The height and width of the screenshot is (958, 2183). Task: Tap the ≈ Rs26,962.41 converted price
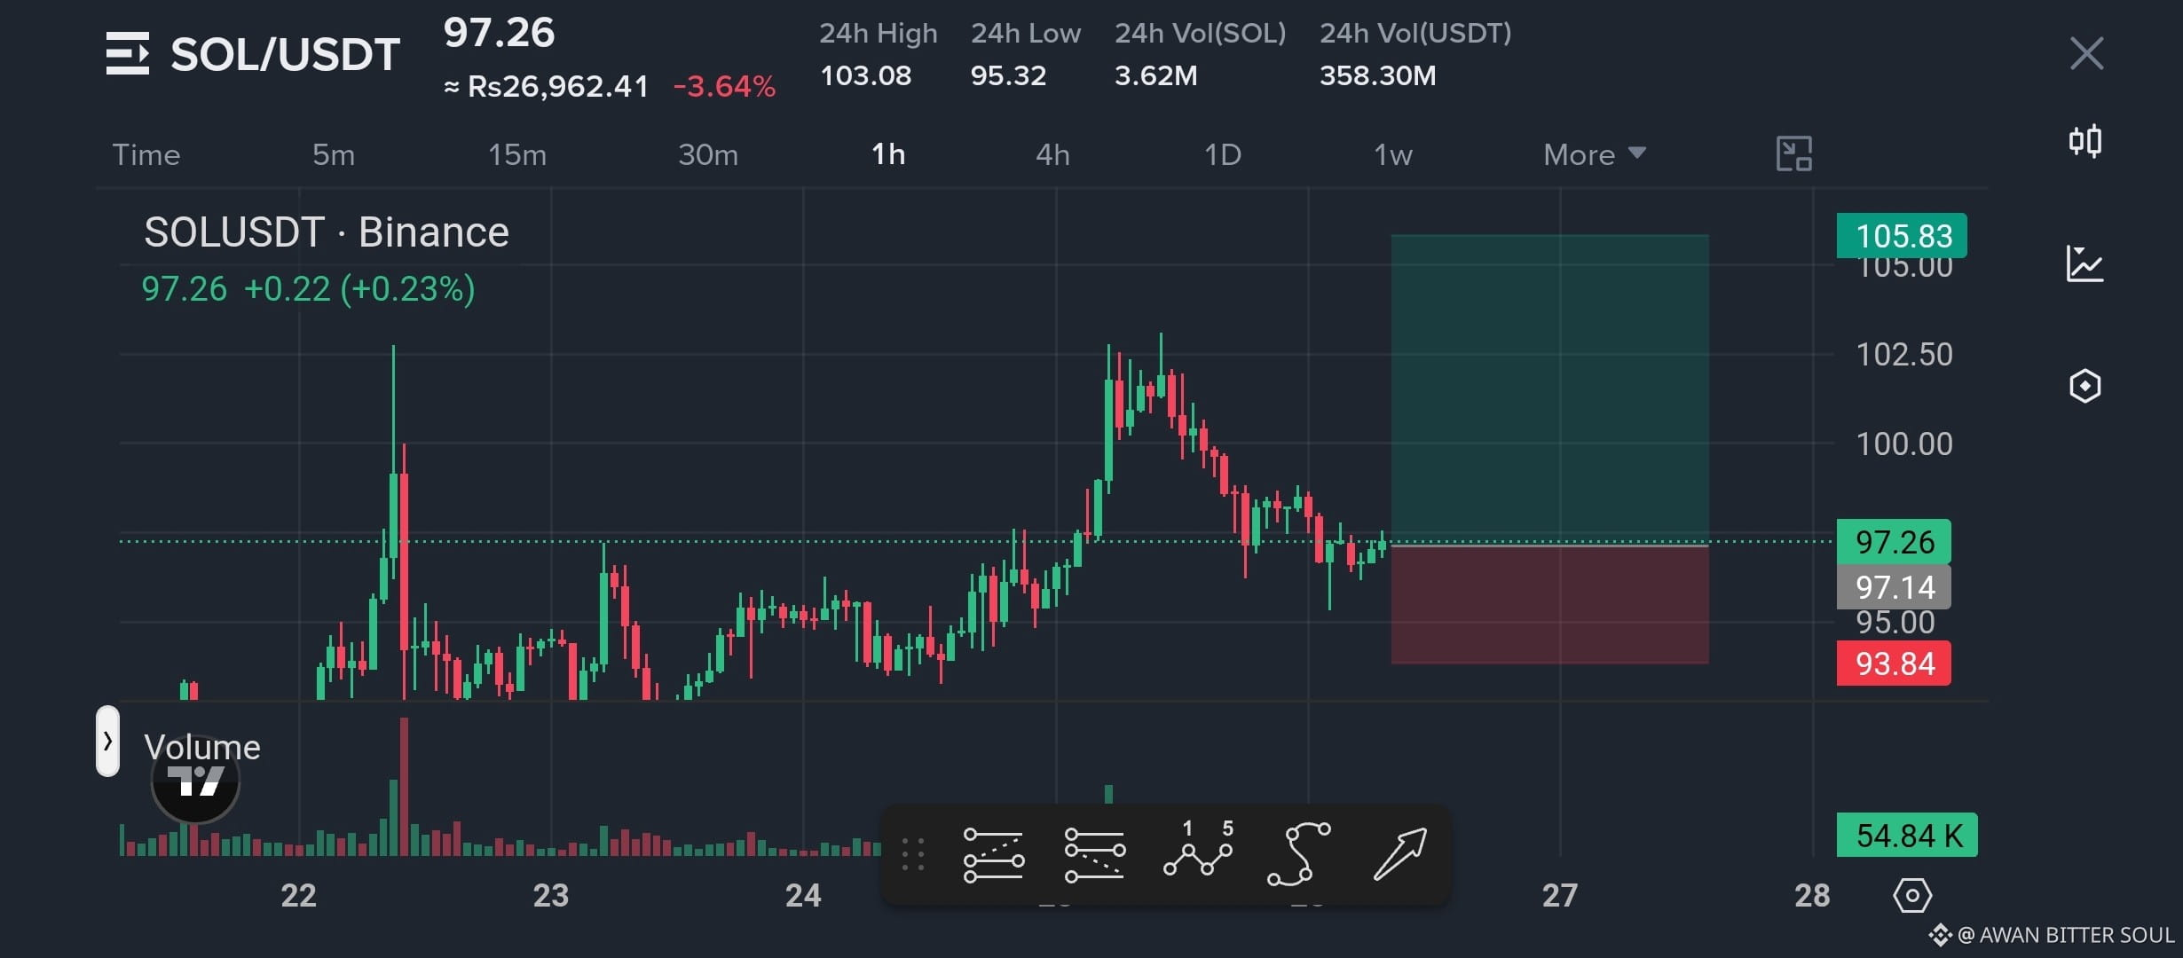coord(546,86)
